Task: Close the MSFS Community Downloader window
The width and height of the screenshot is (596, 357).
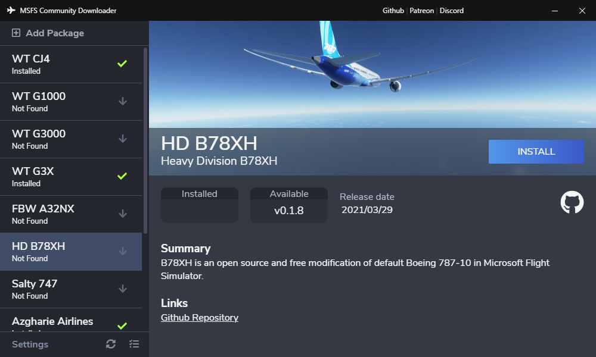Action: 582,11
